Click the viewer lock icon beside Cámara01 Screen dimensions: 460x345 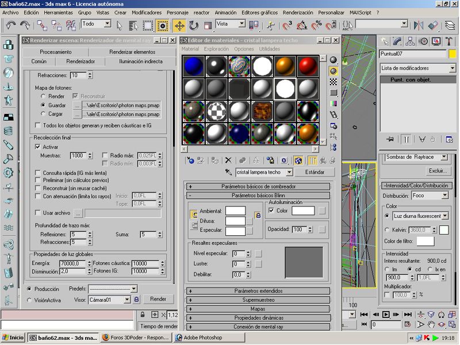[136, 299]
